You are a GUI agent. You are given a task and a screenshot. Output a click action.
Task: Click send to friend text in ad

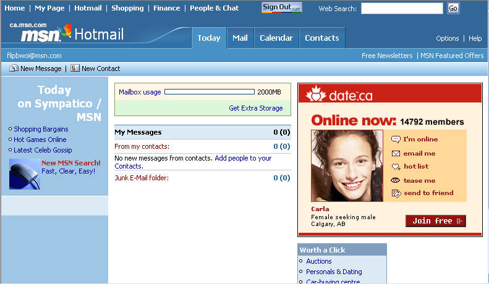[428, 193]
